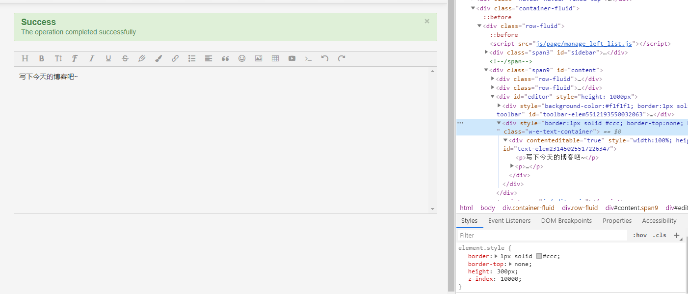Screen dimensions: 688x294
Task: Insert a hyperlink via link icon
Action: point(175,58)
